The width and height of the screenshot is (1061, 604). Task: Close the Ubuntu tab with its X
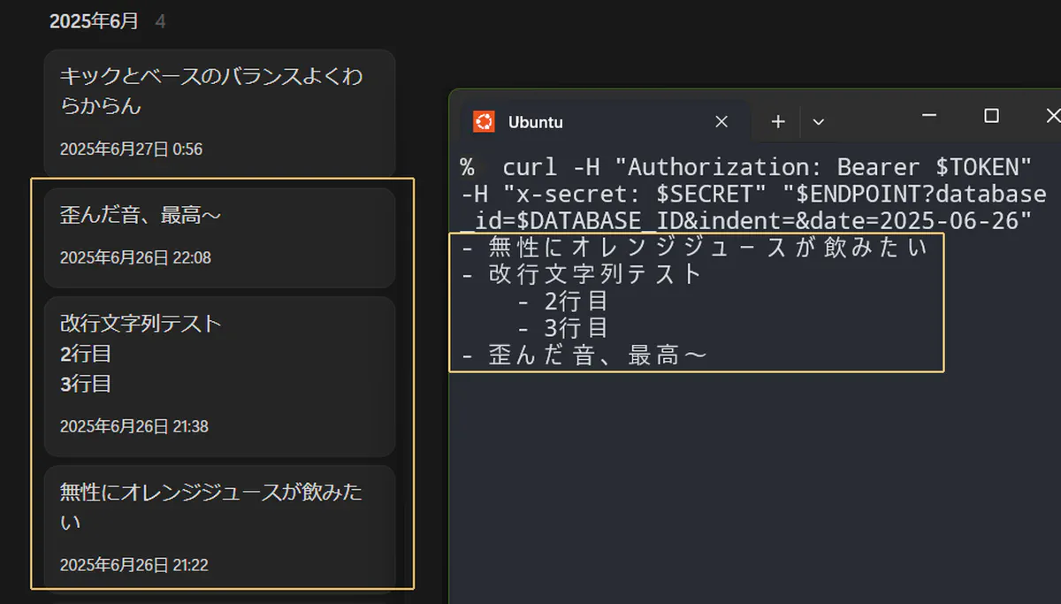(721, 121)
